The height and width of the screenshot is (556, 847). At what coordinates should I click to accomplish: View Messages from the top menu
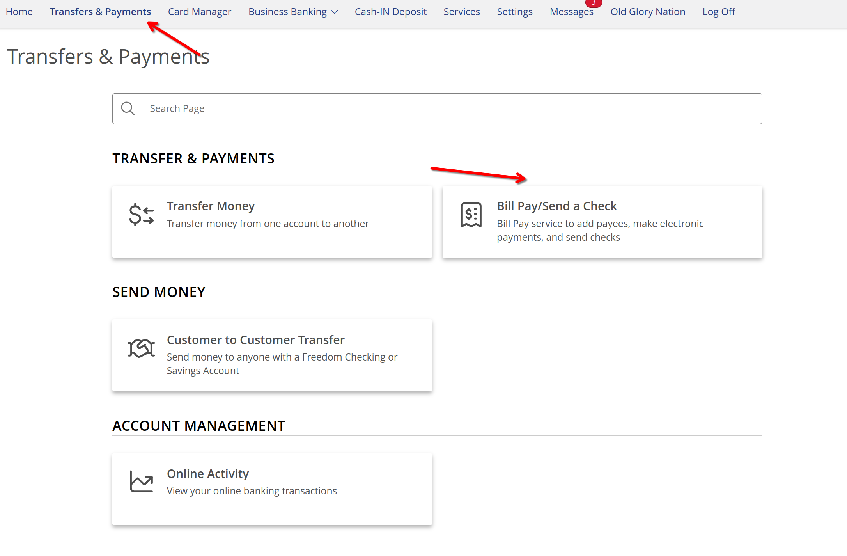(x=571, y=12)
